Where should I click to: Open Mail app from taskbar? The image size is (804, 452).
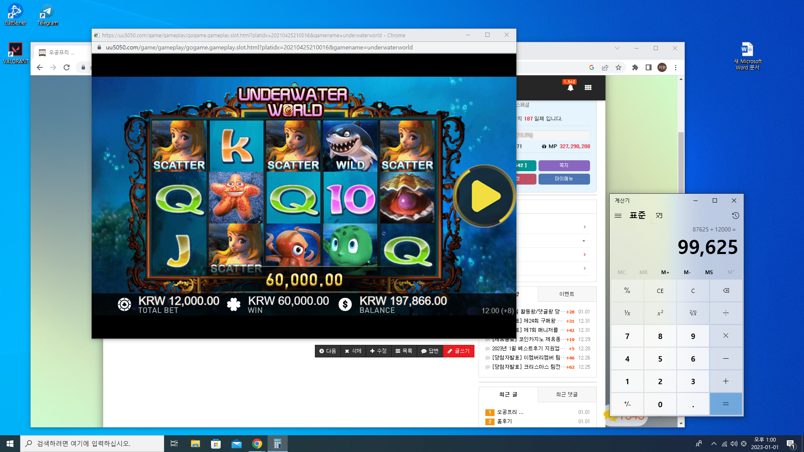click(x=237, y=444)
